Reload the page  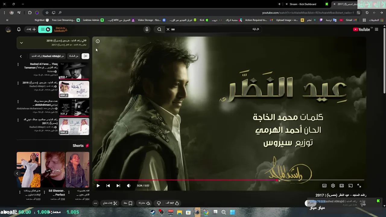367,13
